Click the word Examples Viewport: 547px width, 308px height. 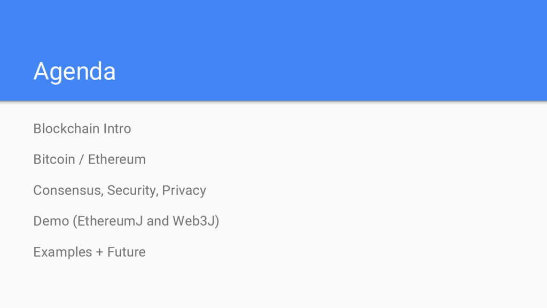(x=62, y=252)
